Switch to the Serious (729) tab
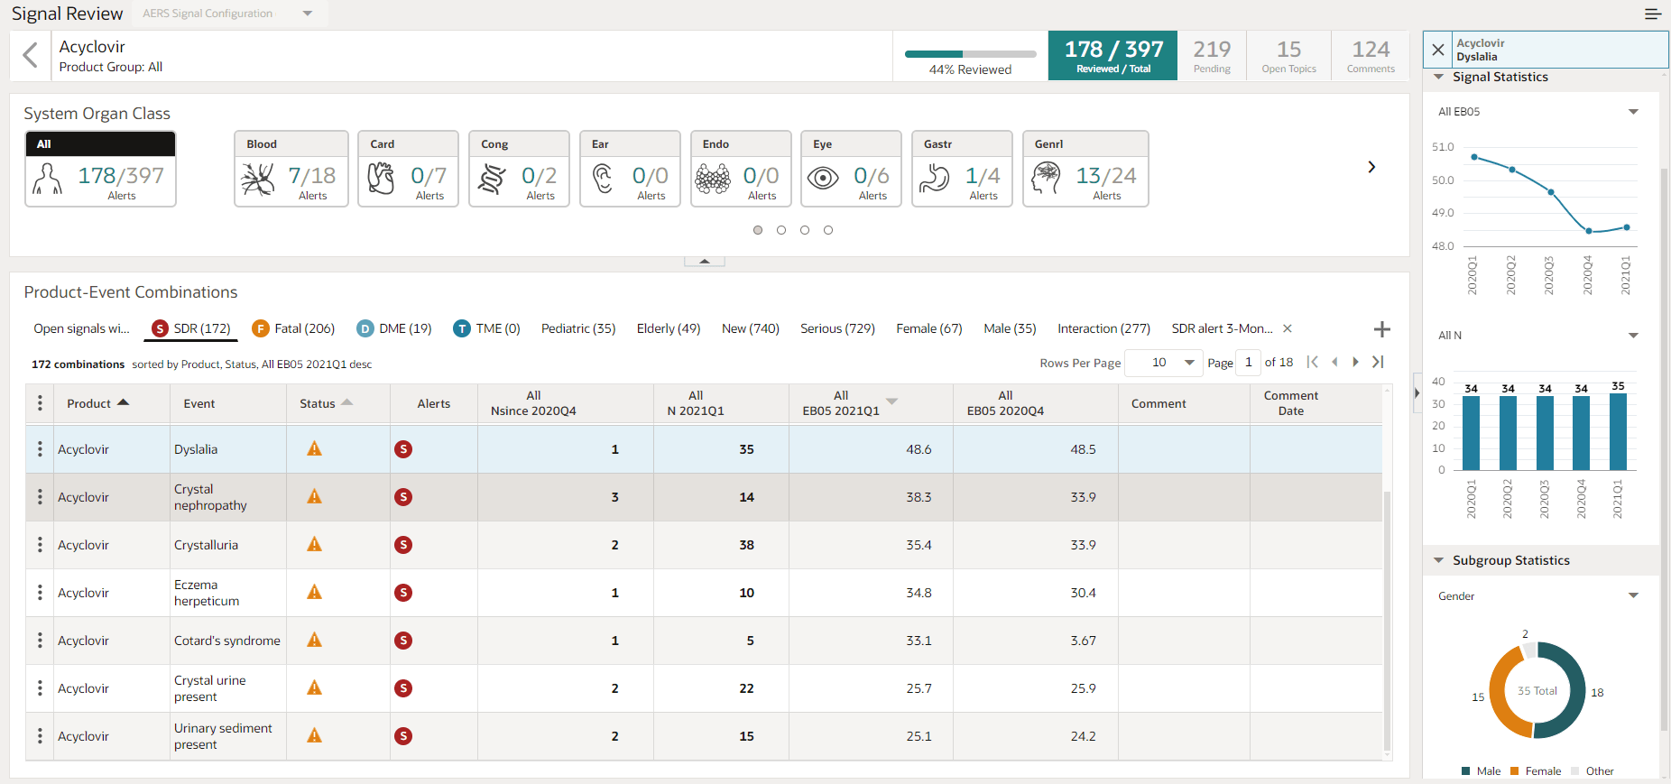Screen dimensions: 1671x784 [x=837, y=328]
